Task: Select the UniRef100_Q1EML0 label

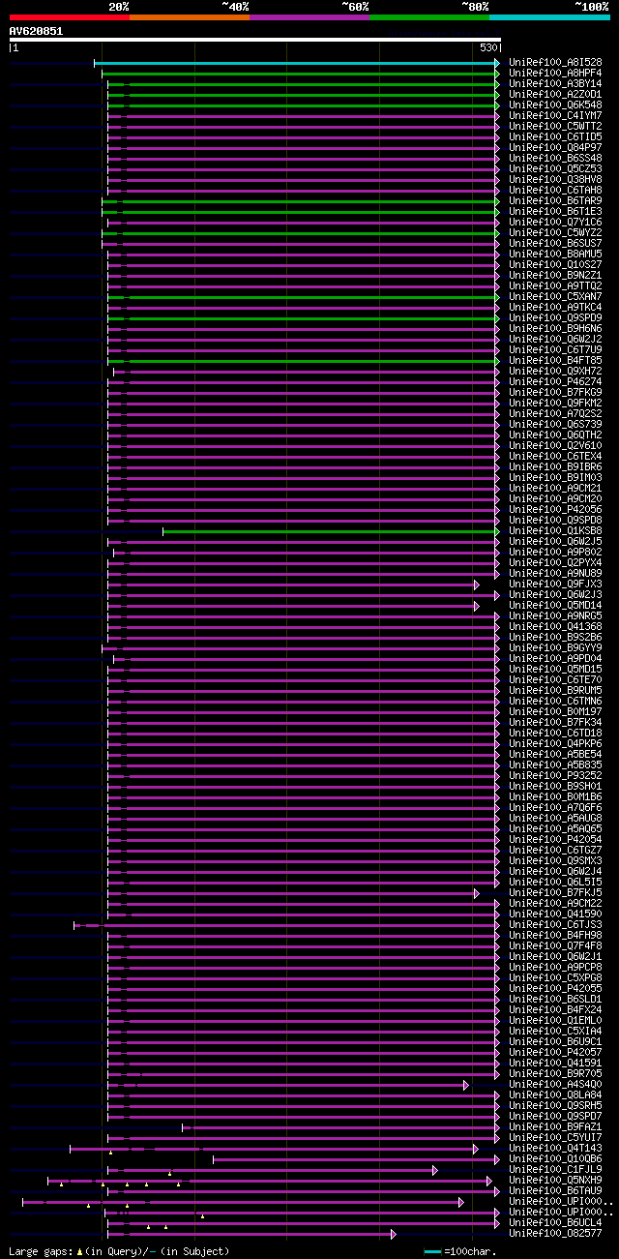Action: point(555,1020)
